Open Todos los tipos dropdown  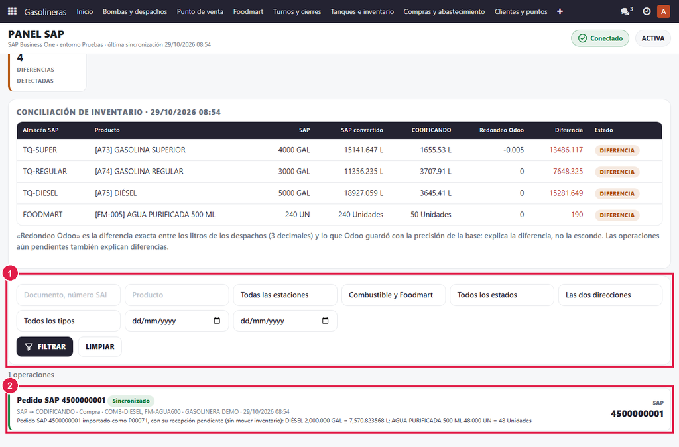[x=68, y=321]
